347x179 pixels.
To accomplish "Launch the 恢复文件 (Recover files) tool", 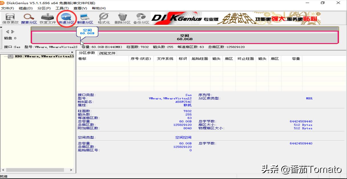I will click(x=48, y=19).
